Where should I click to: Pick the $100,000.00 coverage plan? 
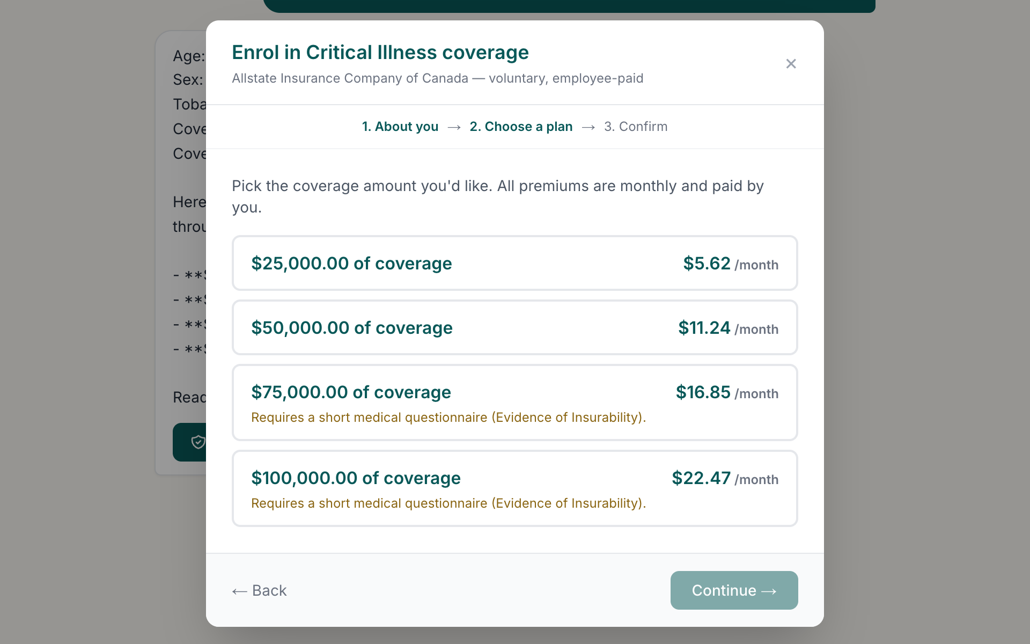pyautogui.click(x=515, y=488)
